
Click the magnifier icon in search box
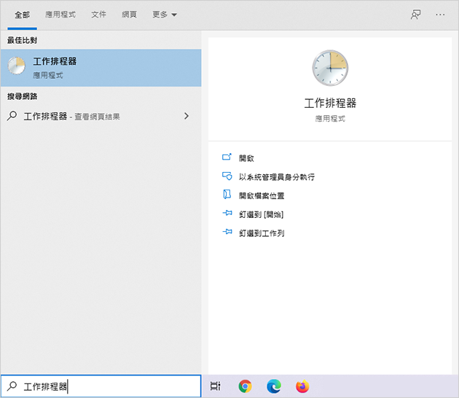[12, 386]
